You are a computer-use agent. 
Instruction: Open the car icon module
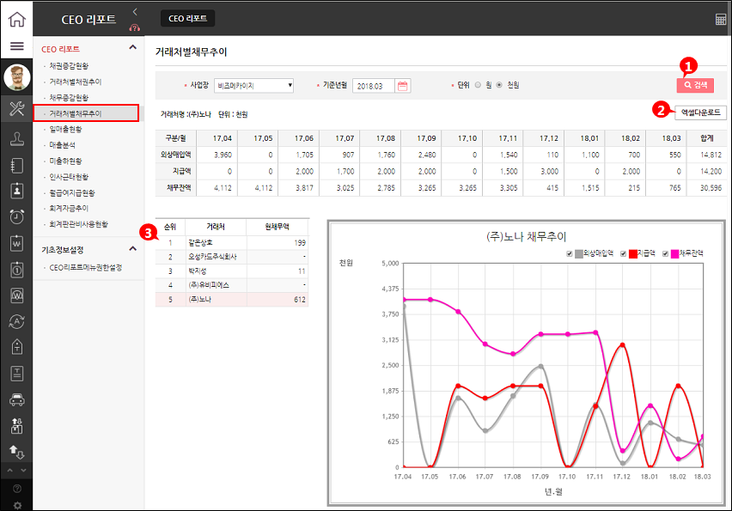[x=16, y=399]
